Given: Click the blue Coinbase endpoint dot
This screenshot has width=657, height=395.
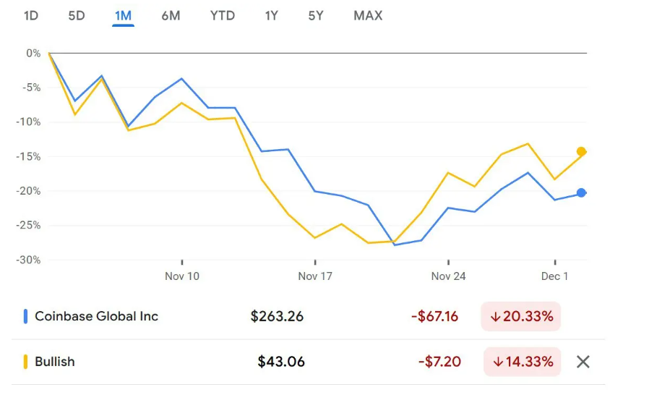Looking at the screenshot, I should 581,192.
